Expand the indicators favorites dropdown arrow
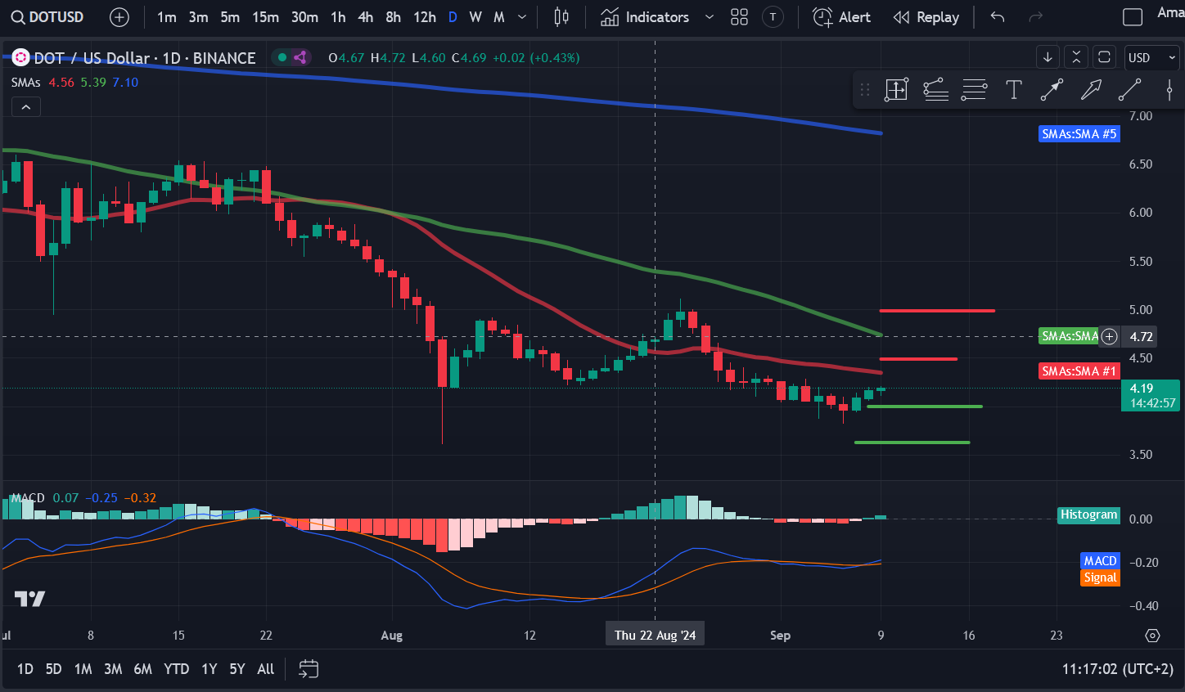 coord(710,17)
